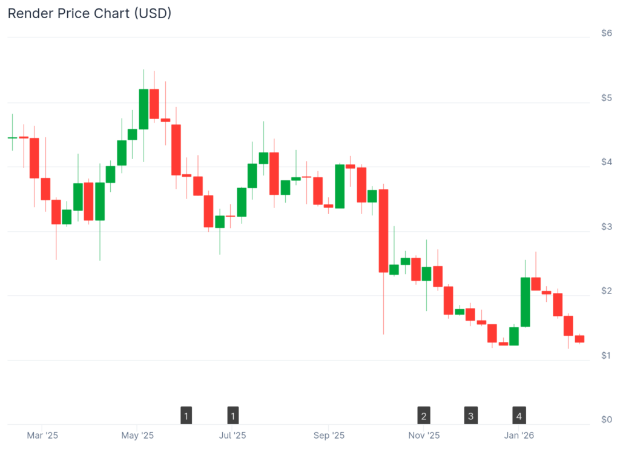Click the May '25 date axis label
Screen dimensions: 620x452
pos(138,436)
